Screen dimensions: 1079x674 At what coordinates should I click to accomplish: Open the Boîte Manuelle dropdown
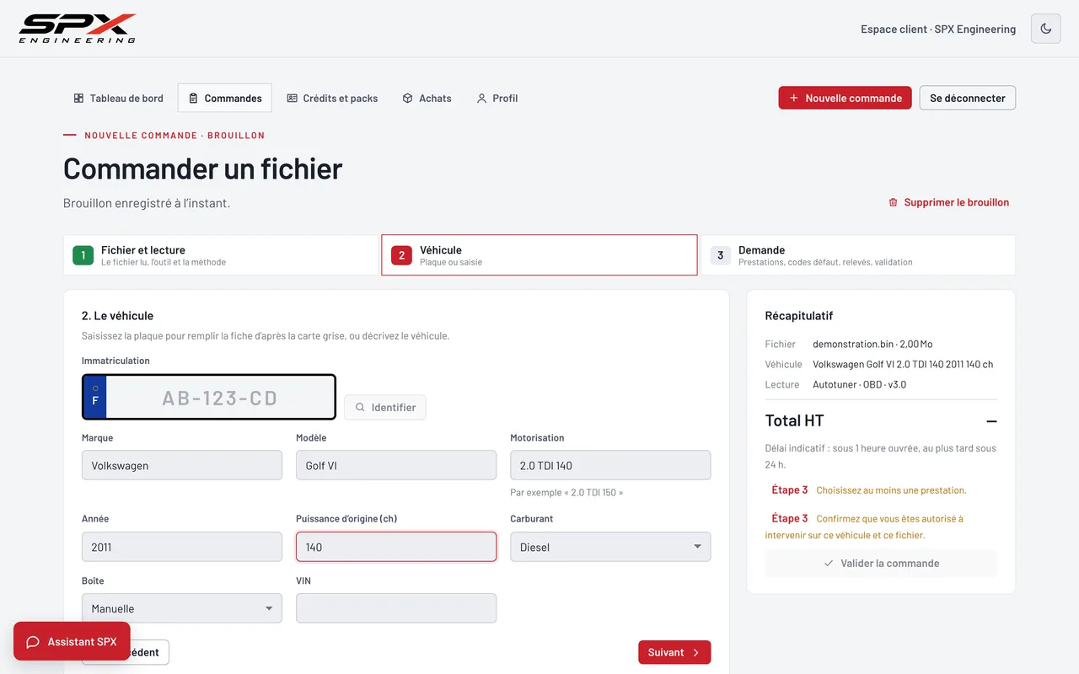(182, 608)
